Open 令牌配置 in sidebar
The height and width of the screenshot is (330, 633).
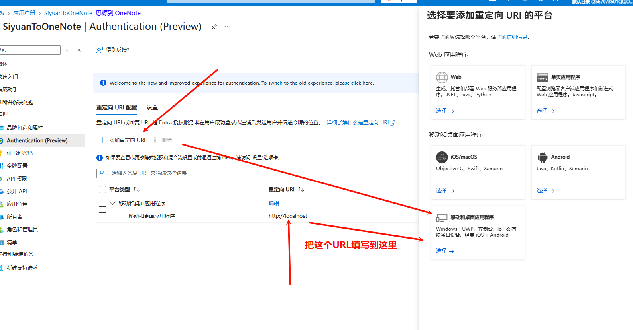click(x=17, y=166)
